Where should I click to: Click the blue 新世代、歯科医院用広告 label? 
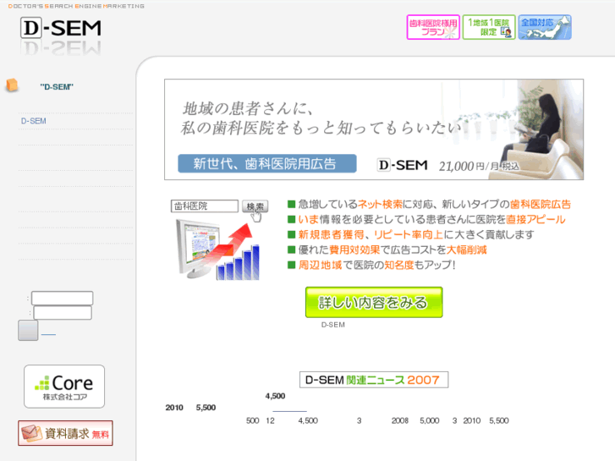click(267, 163)
